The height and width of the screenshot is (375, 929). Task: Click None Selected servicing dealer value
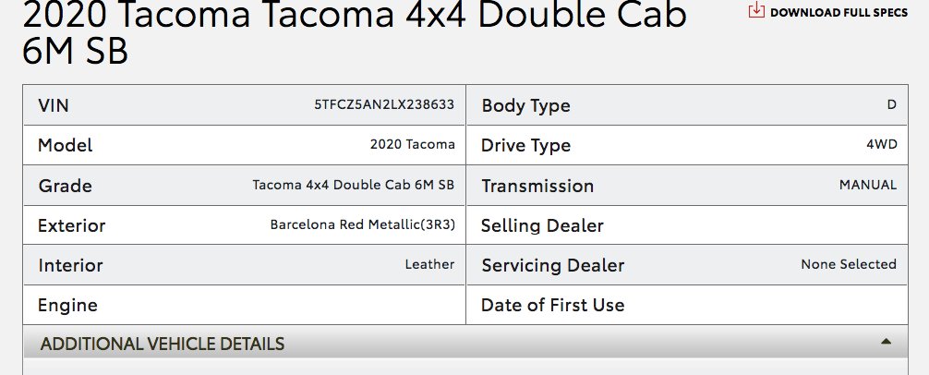[849, 264]
